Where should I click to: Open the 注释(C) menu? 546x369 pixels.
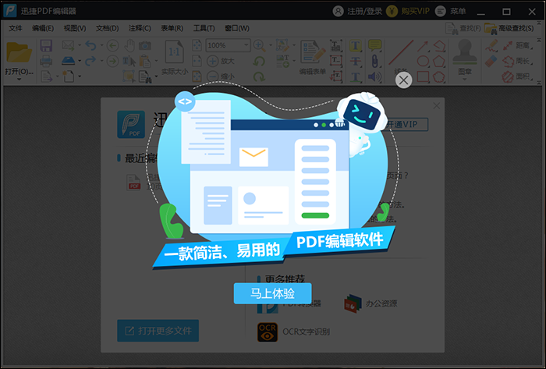tap(140, 28)
